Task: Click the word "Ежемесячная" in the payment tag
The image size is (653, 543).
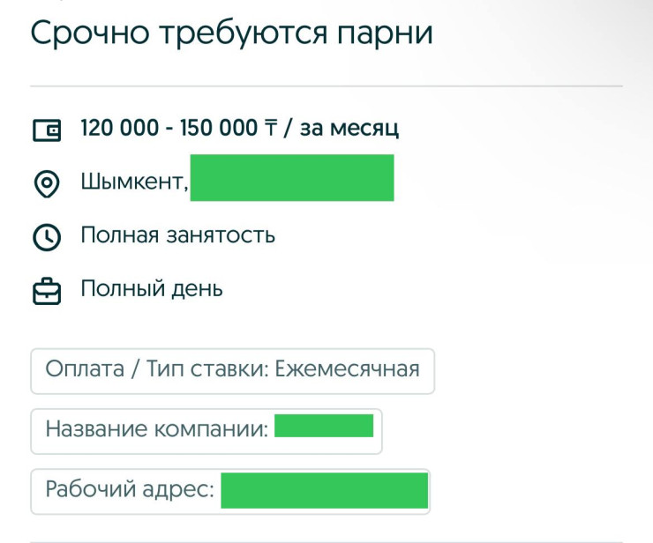Action: click(x=347, y=368)
